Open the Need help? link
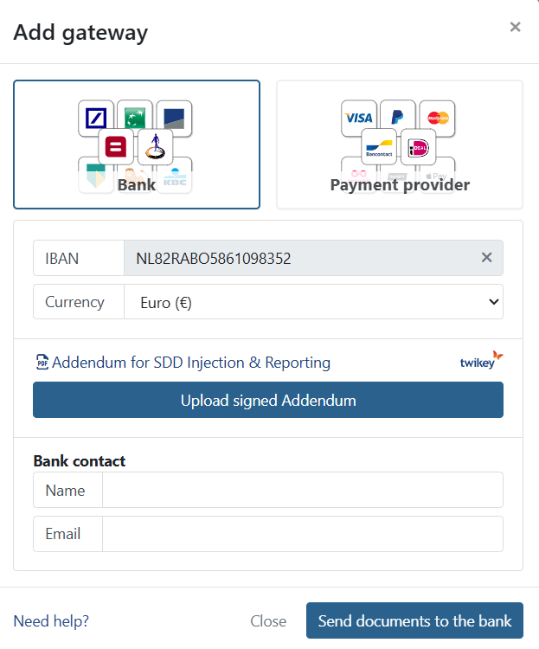Viewport: 539px width, 649px height. coord(51,620)
